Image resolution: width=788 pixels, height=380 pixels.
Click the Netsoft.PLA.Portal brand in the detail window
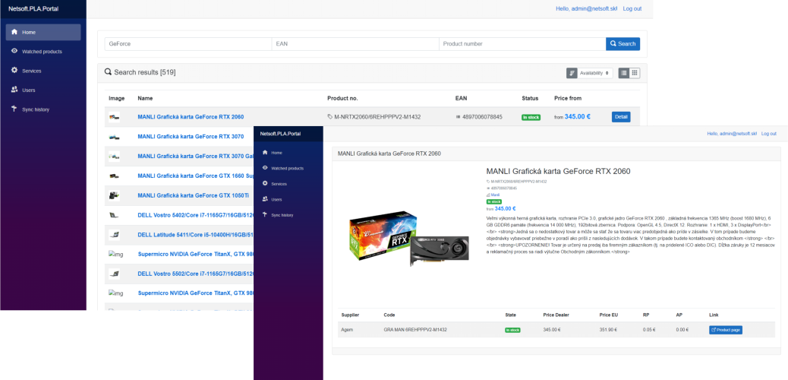(280, 133)
